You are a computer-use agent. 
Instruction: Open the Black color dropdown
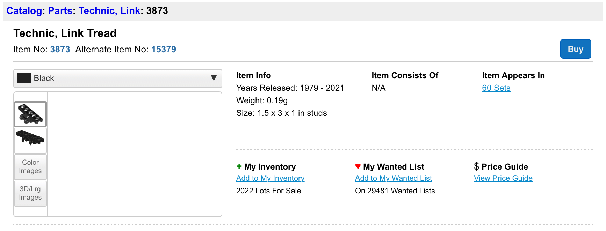pyautogui.click(x=117, y=79)
